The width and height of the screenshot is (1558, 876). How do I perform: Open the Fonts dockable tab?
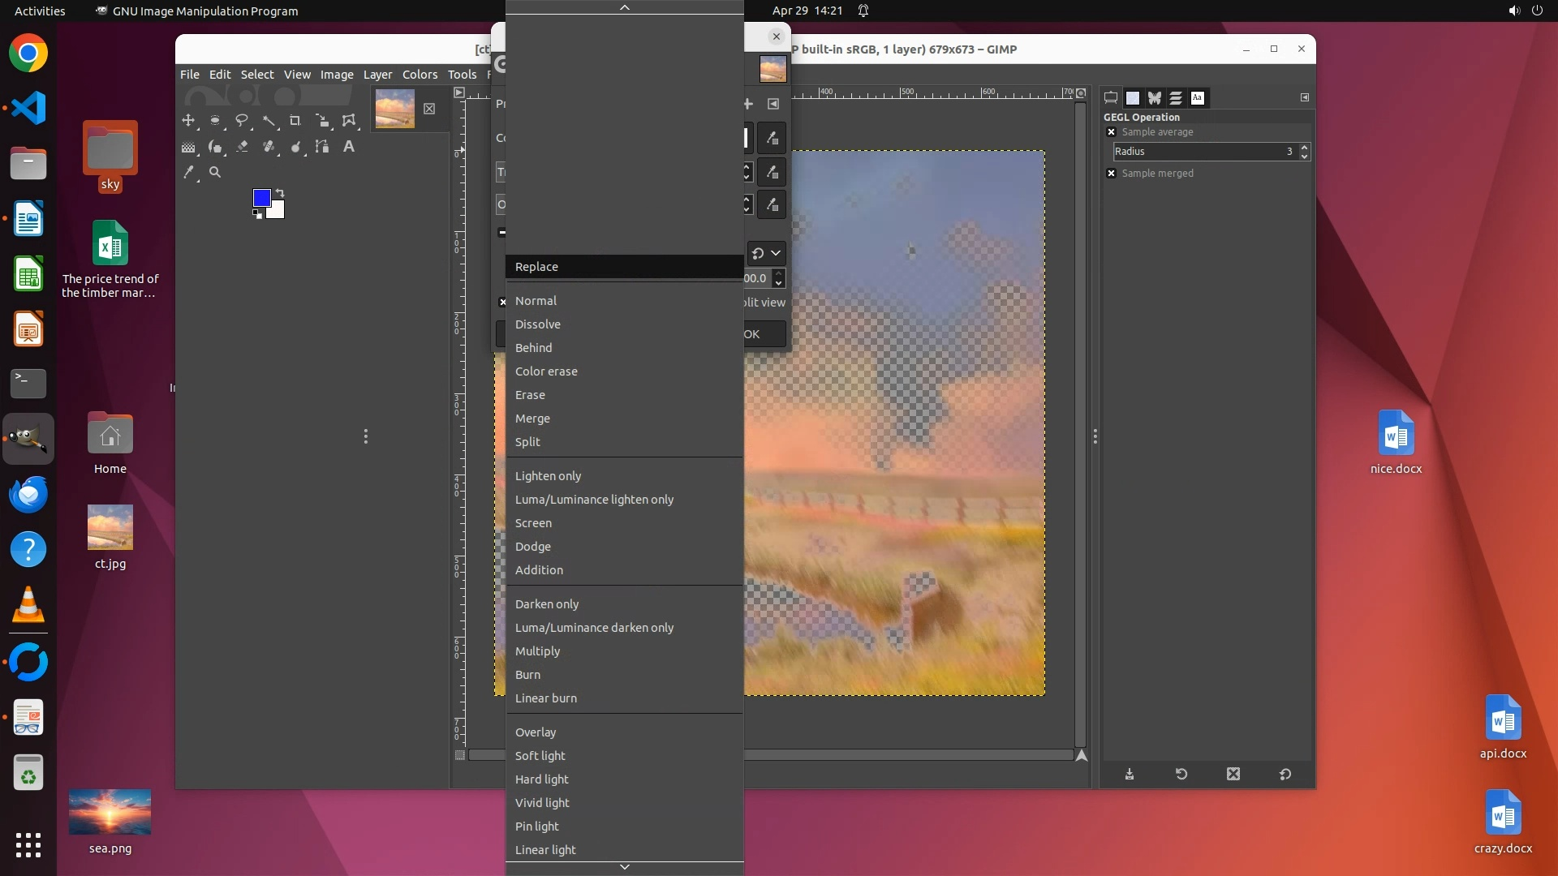click(1197, 98)
